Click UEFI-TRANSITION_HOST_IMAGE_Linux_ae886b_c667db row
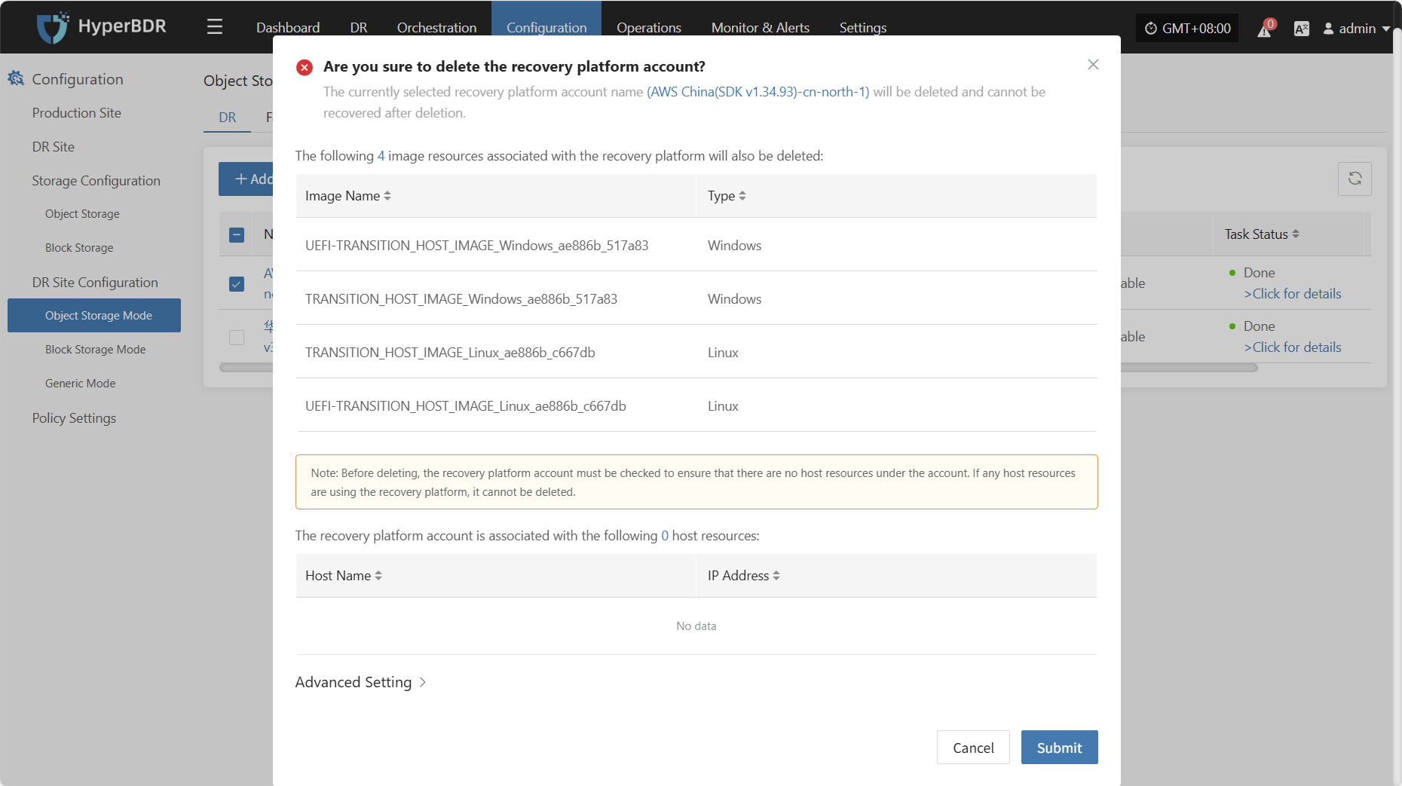Image resolution: width=1402 pixels, height=786 pixels. 696,406
